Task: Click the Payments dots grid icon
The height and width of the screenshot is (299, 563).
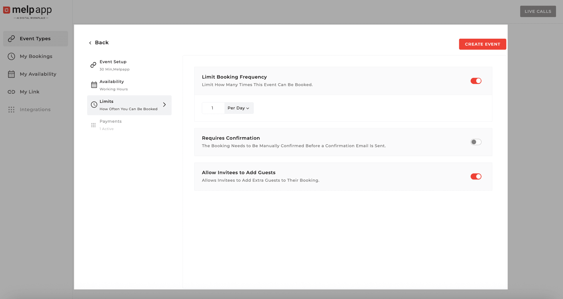Action: pyautogui.click(x=93, y=125)
